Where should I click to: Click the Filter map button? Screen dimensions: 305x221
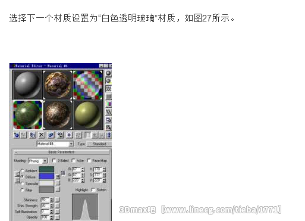coord(58,189)
